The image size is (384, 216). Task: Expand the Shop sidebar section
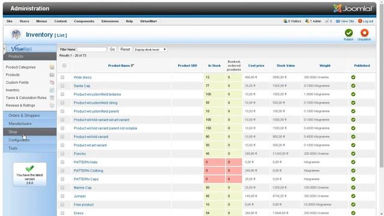coord(30,132)
